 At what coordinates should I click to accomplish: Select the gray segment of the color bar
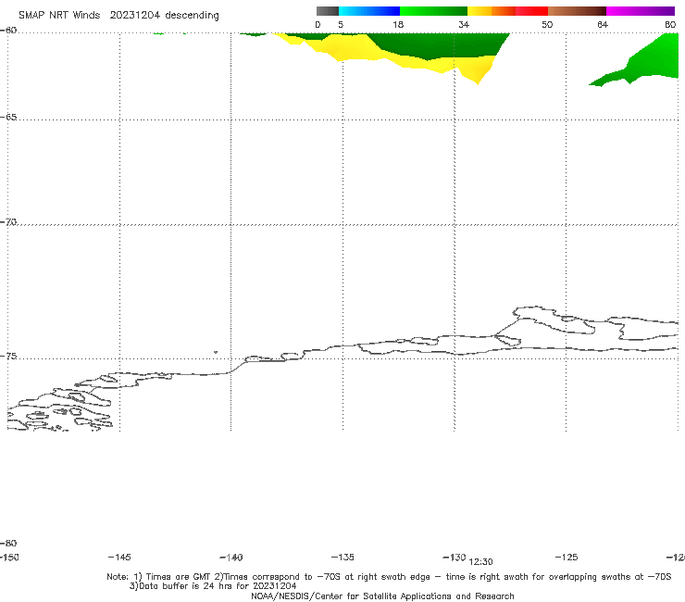[327, 11]
